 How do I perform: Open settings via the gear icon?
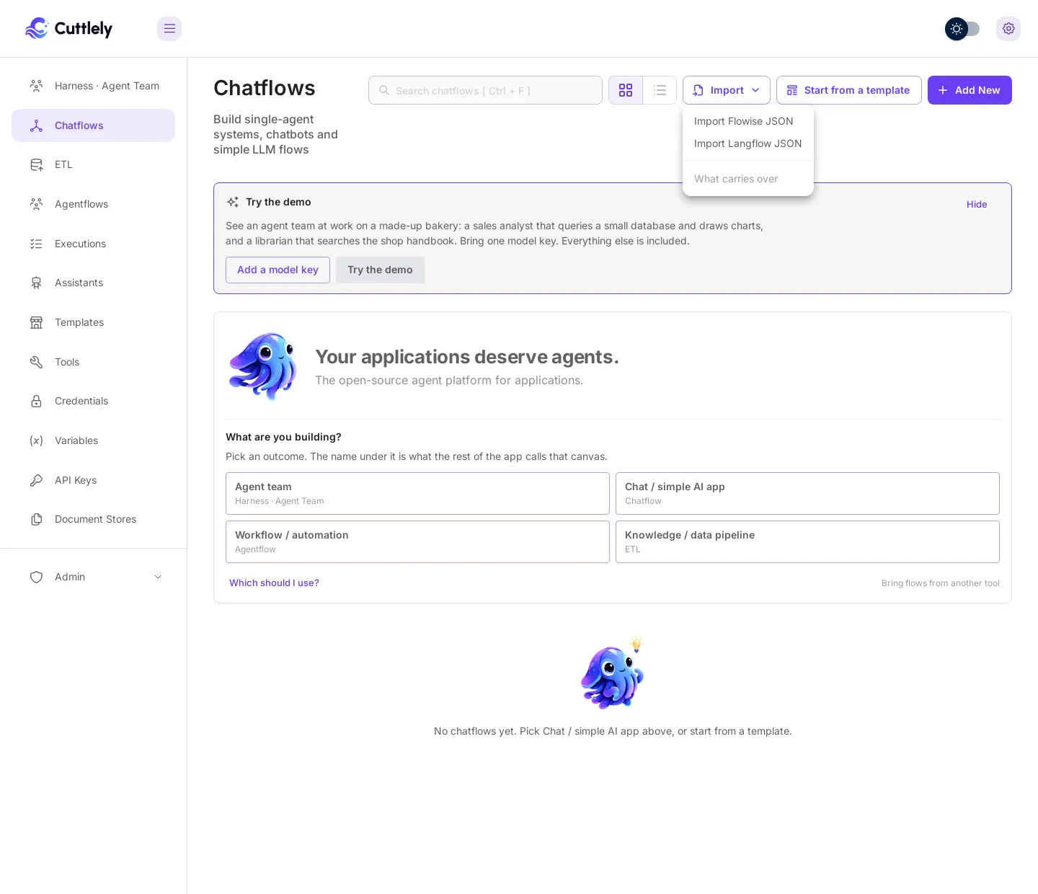tap(1008, 29)
